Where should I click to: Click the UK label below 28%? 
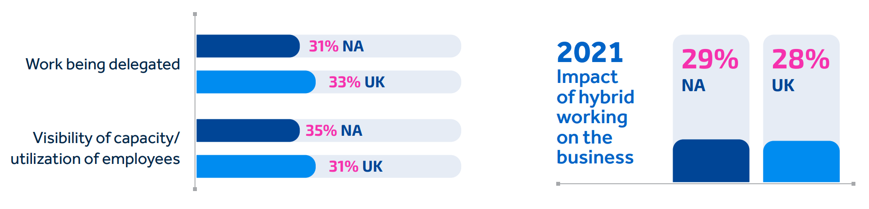(x=783, y=85)
